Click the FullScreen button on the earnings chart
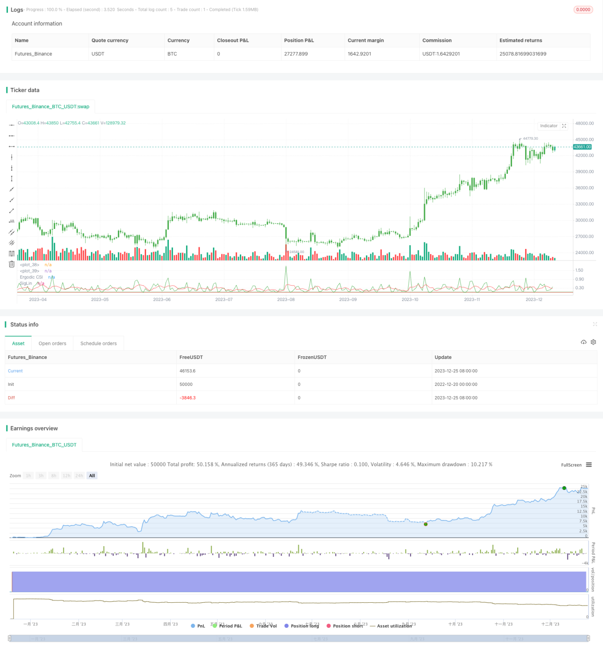The height and width of the screenshot is (652, 603). (x=571, y=465)
